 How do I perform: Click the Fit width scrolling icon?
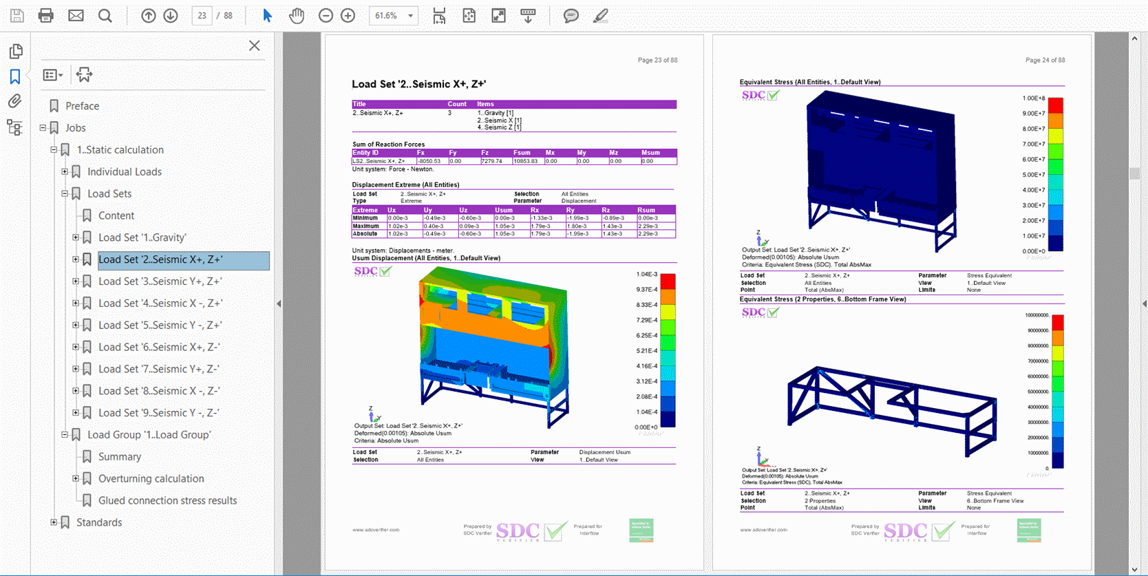(439, 15)
